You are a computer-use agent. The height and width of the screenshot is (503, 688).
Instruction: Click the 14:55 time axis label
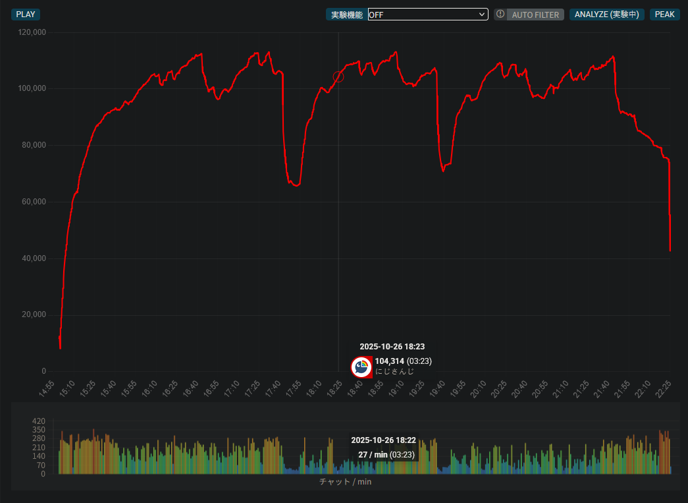click(x=47, y=389)
